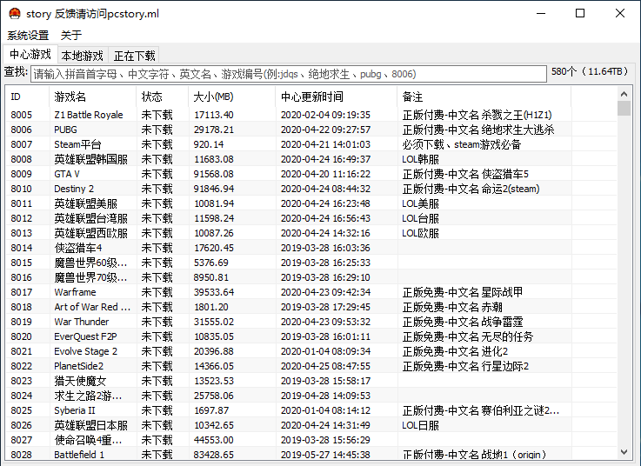
Task: Select the 英雄联盟西欧服 row
Action: [x=310, y=233]
